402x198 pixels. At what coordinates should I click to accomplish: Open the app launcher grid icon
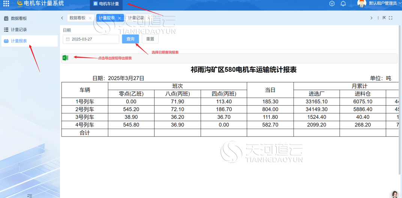pyautogui.click(x=6, y=3)
